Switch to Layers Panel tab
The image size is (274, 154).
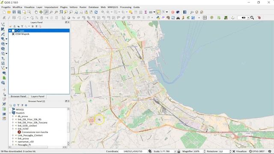(38, 96)
